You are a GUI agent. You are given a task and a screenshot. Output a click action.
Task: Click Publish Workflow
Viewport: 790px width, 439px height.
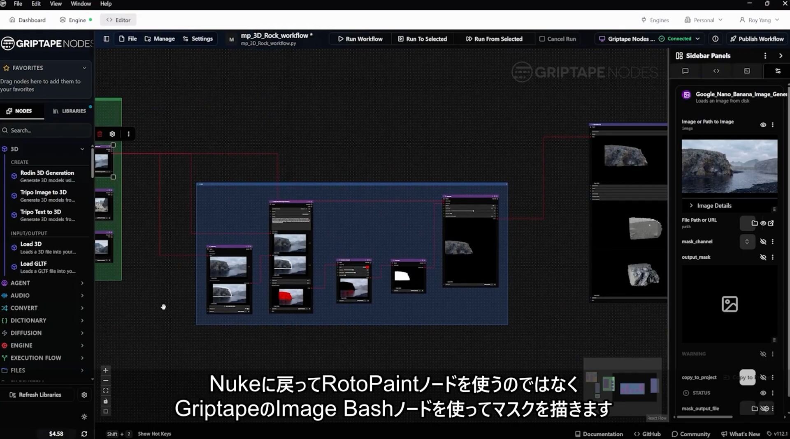pos(757,39)
